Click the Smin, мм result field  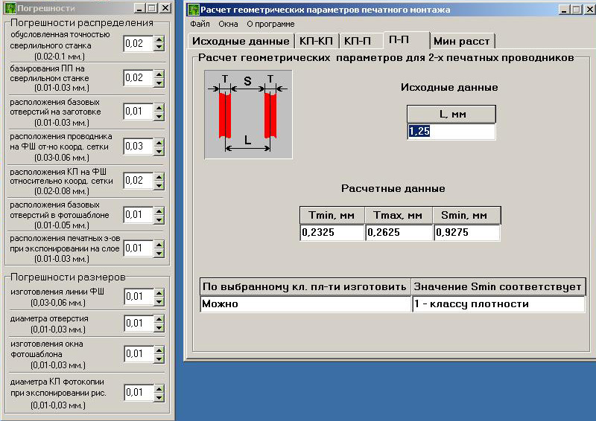[x=467, y=233]
